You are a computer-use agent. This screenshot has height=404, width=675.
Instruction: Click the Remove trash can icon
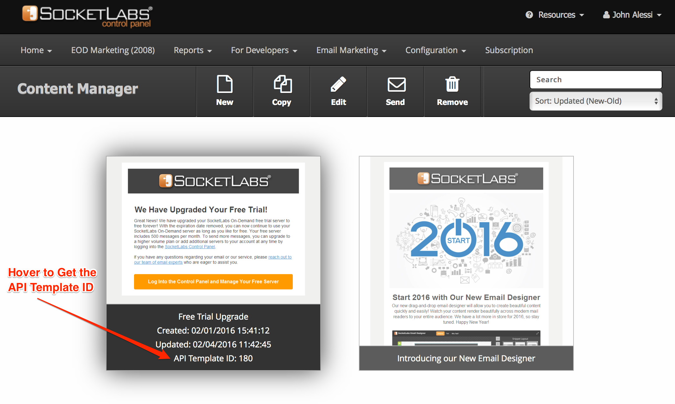(x=452, y=84)
